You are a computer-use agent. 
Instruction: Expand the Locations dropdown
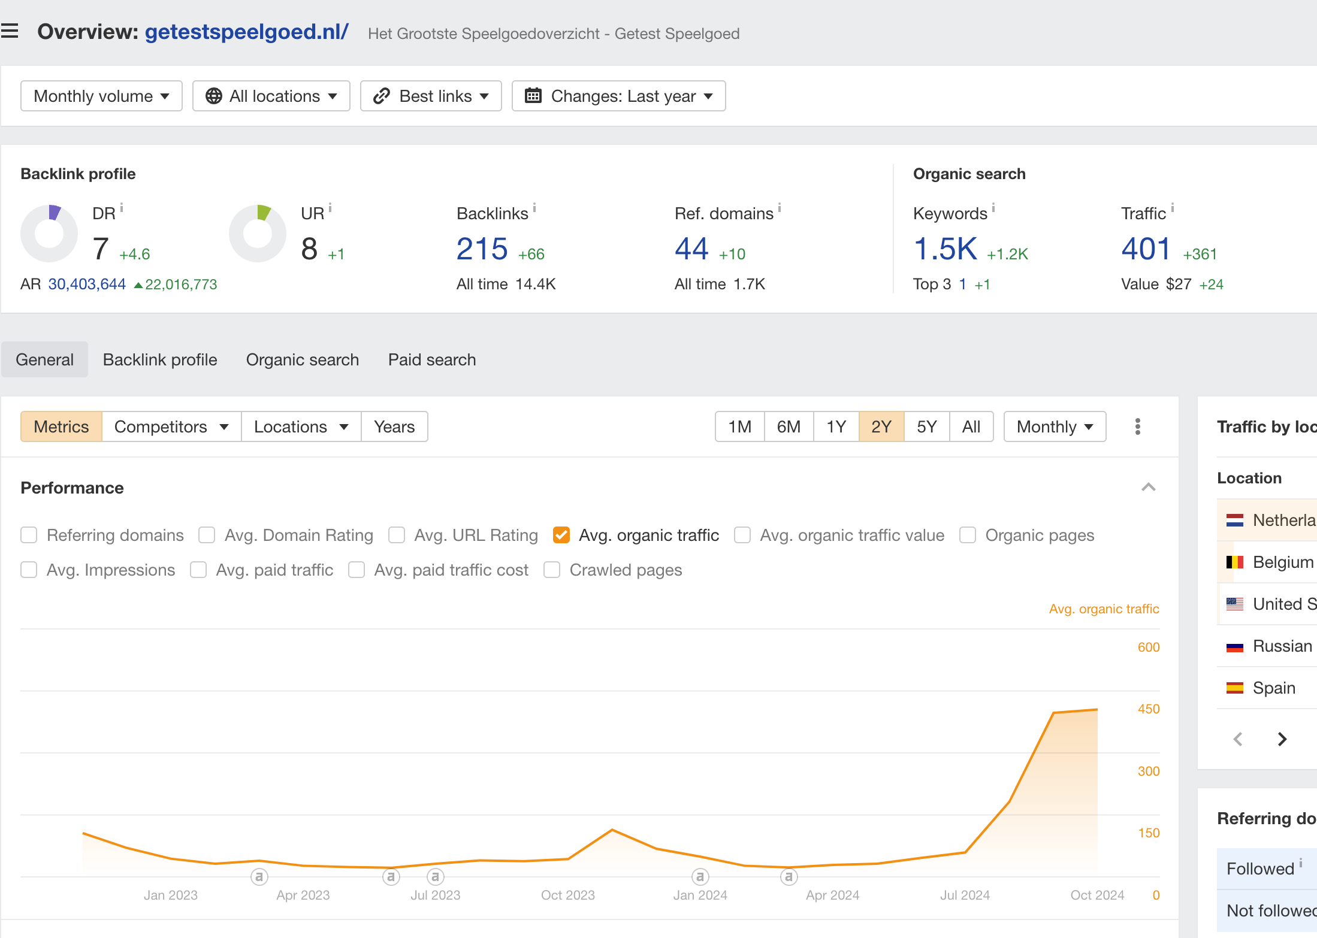click(x=301, y=426)
